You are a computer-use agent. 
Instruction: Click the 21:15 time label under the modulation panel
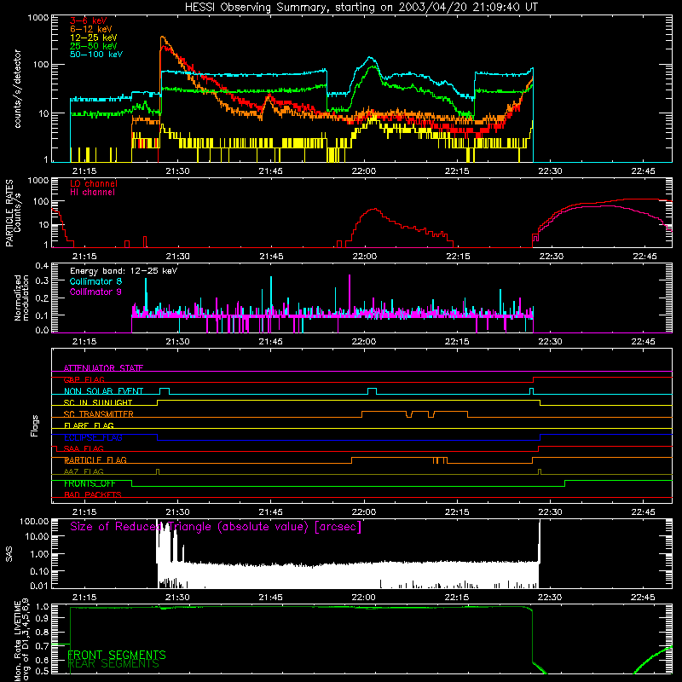pyautogui.click(x=84, y=342)
